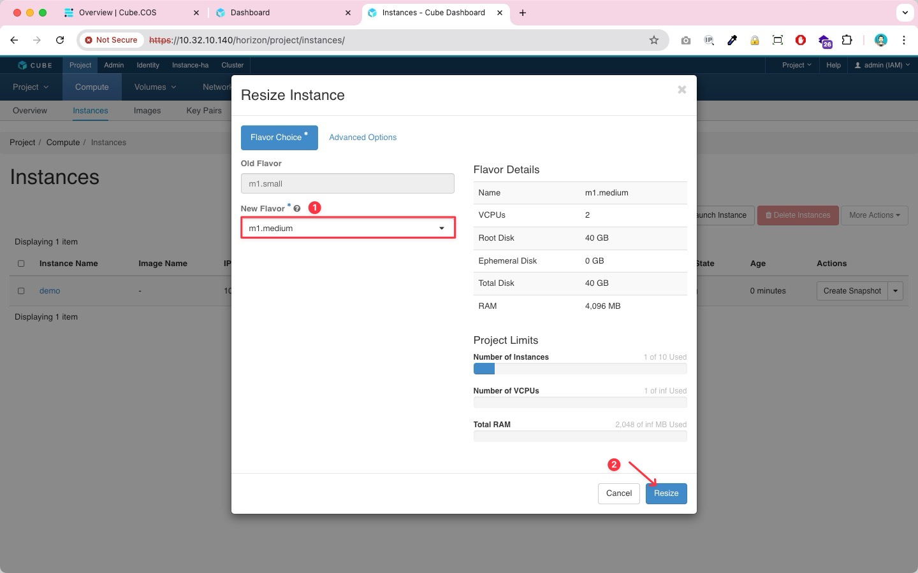Image resolution: width=918 pixels, height=573 pixels.
Task: Close the Resize Instance dialog with X
Action: point(681,90)
